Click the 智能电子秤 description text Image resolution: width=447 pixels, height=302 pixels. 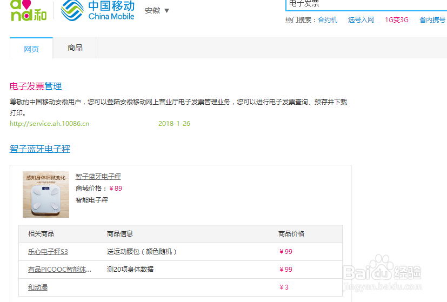(92, 200)
